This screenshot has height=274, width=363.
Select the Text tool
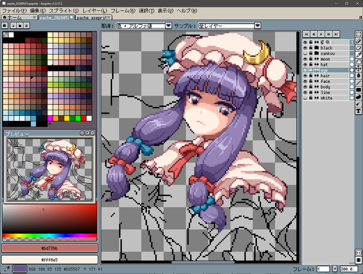pos(358,111)
